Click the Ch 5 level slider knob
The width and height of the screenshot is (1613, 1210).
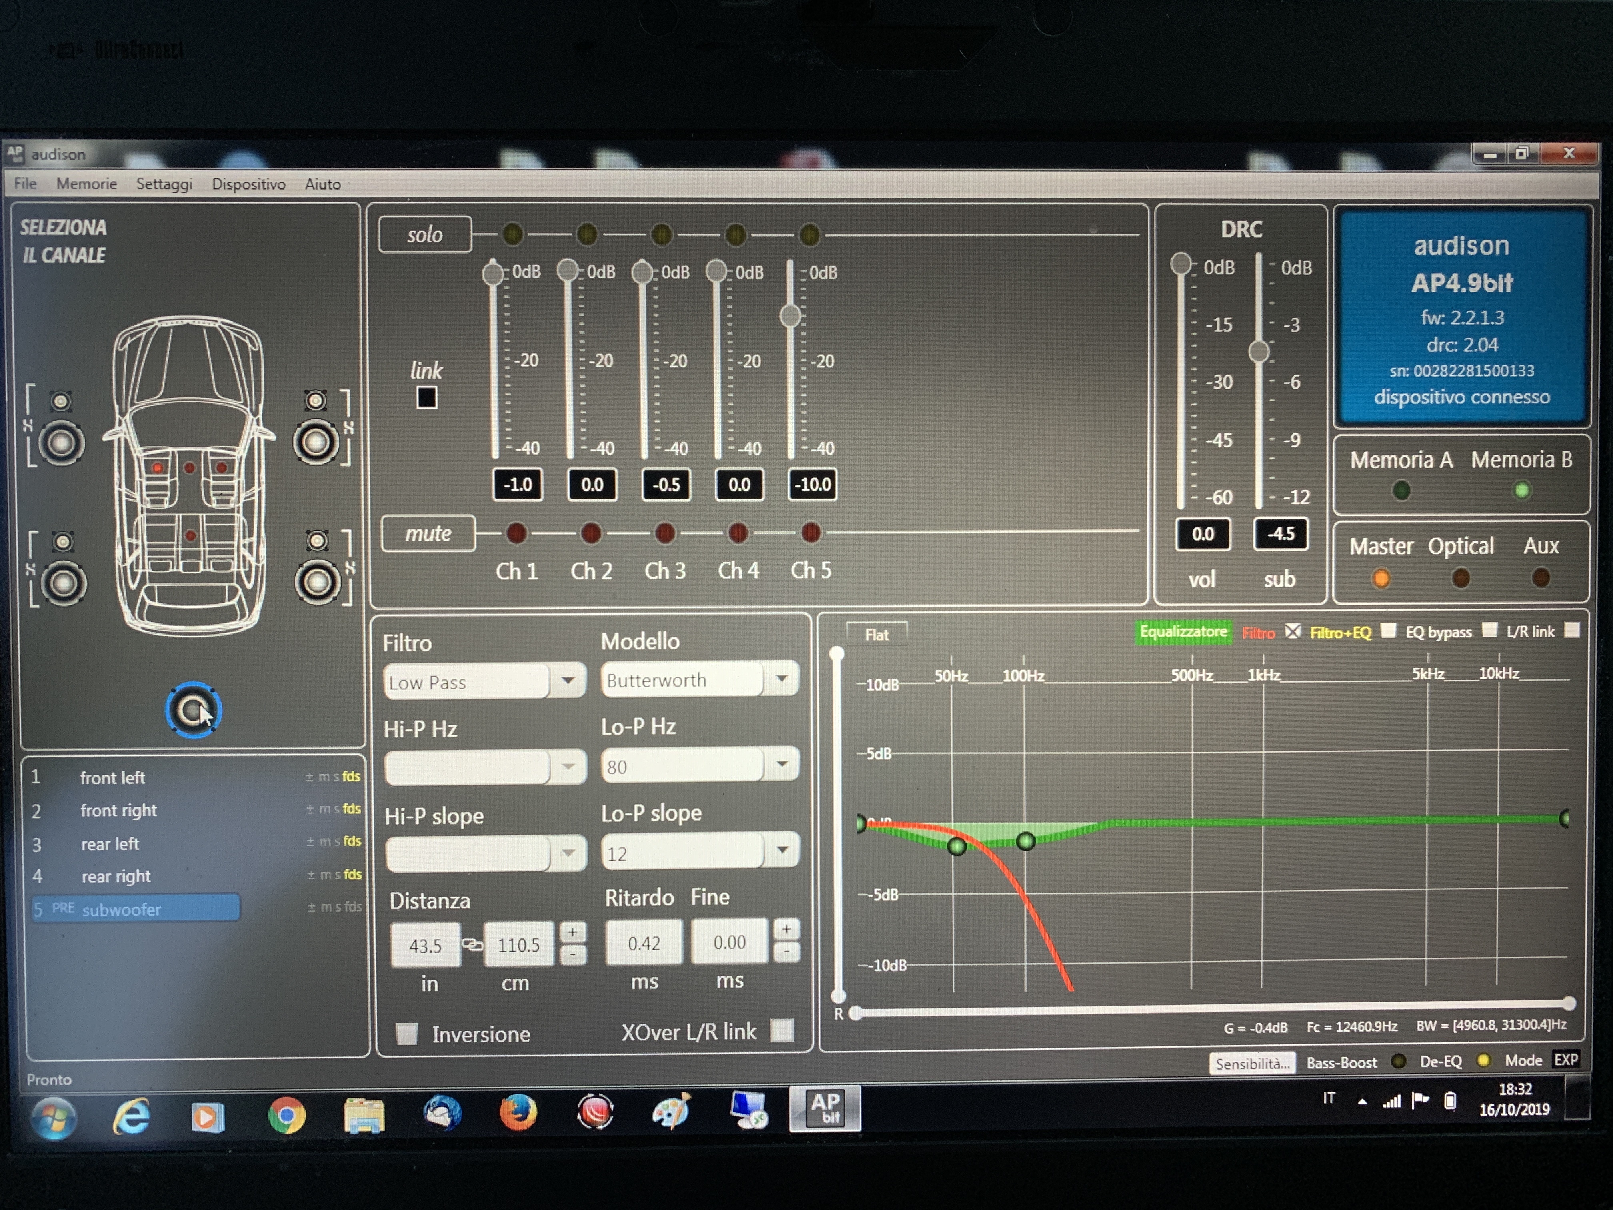[790, 316]
